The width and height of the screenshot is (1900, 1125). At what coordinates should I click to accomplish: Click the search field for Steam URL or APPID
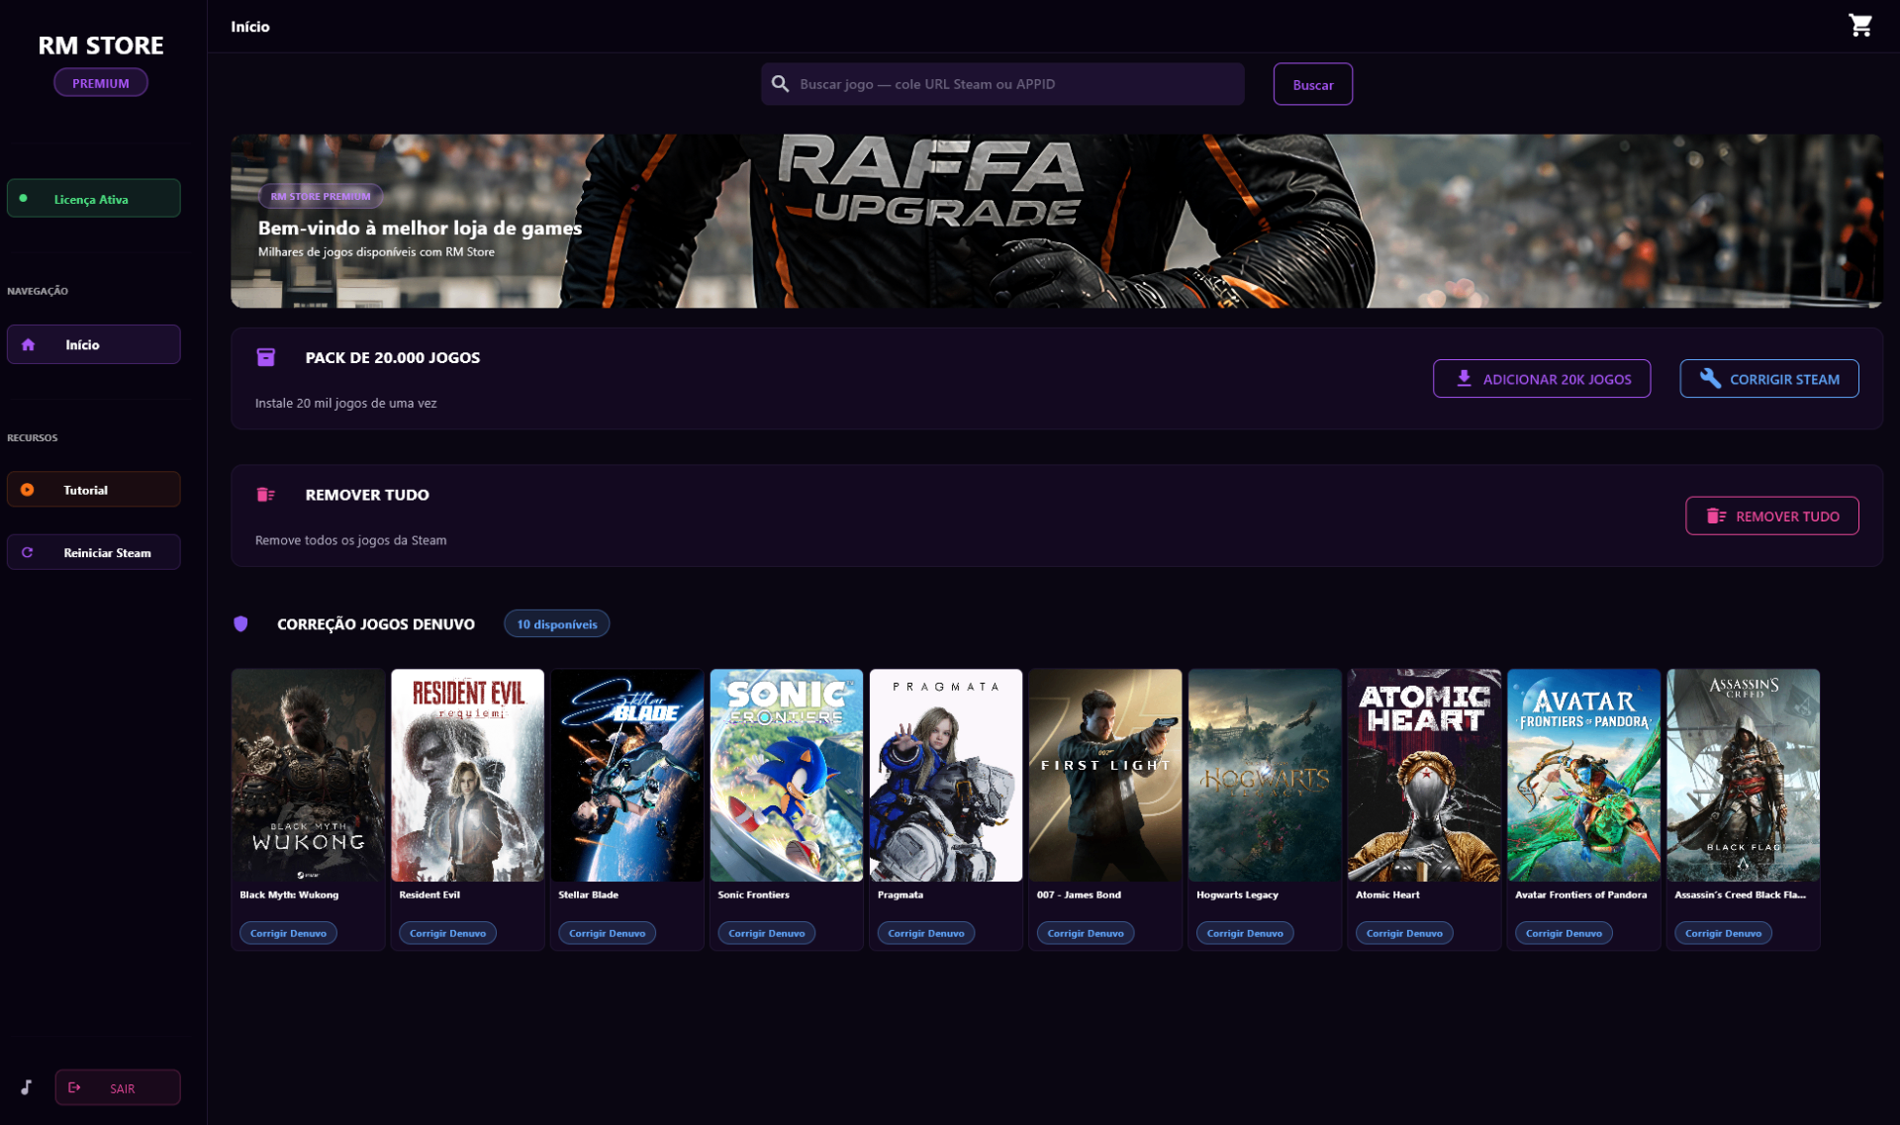(x=1002, y=84)
